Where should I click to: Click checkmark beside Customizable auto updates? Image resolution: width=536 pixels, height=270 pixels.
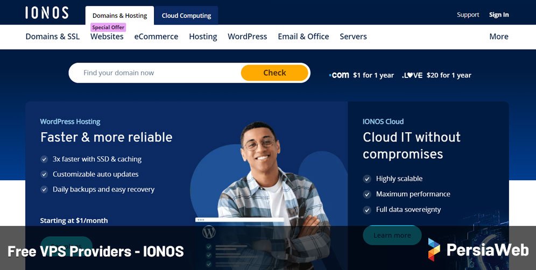(44, 174)
